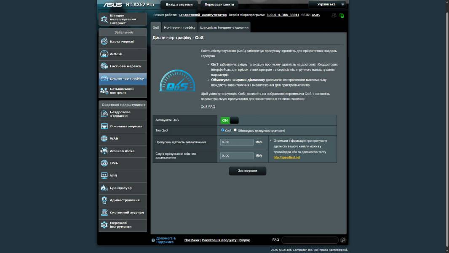The image size is (449, 253).
Task: Open the Карта мережі network map icon
Action: [x=104, y=41]
